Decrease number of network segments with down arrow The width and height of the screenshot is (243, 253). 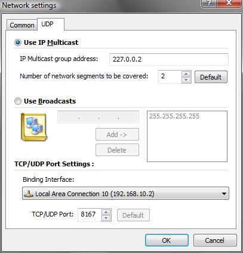click(x=186, y=80)
